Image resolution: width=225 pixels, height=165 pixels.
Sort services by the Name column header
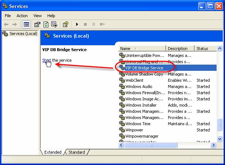coord(142,49)
